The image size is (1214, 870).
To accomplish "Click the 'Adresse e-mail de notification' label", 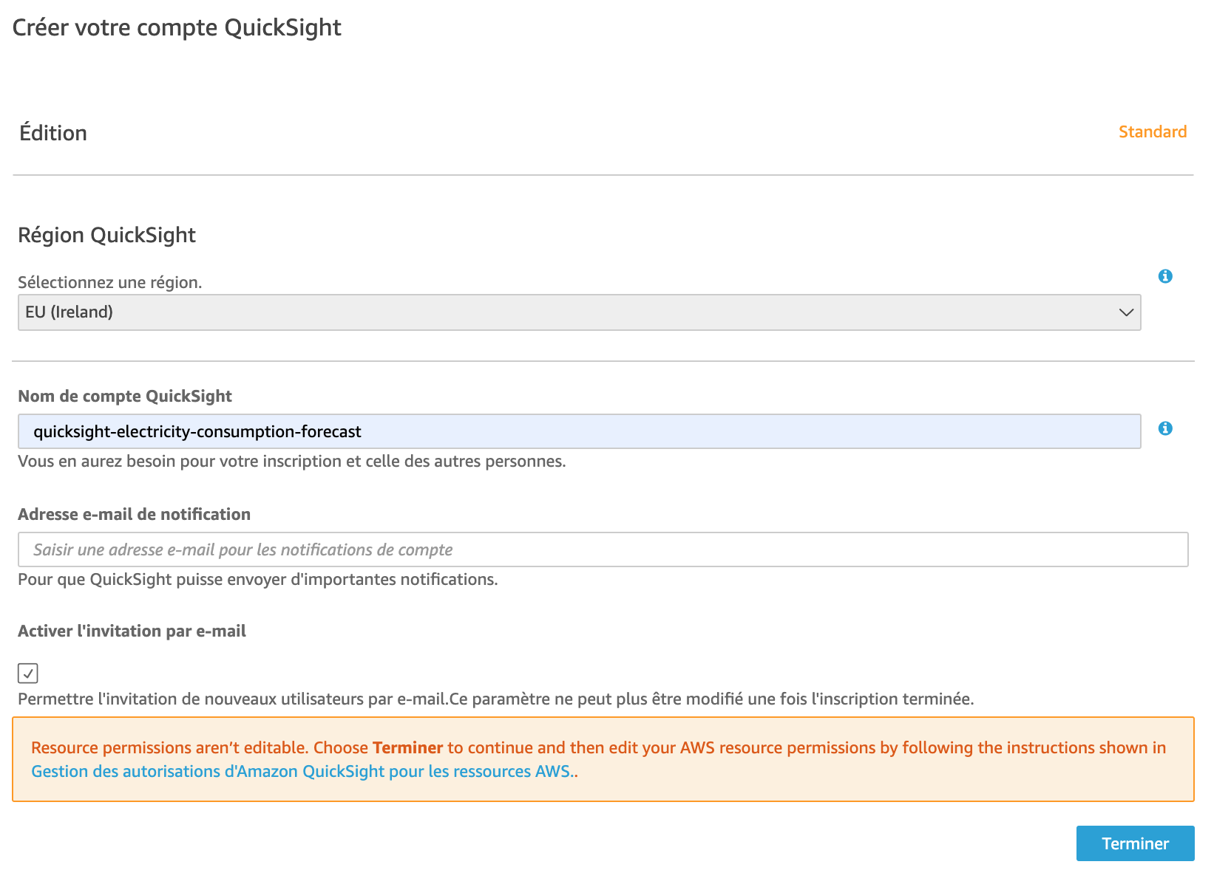I will [134, 514].
